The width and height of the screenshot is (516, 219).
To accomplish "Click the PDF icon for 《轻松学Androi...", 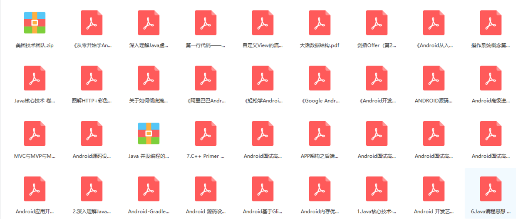I will [263, 78].
